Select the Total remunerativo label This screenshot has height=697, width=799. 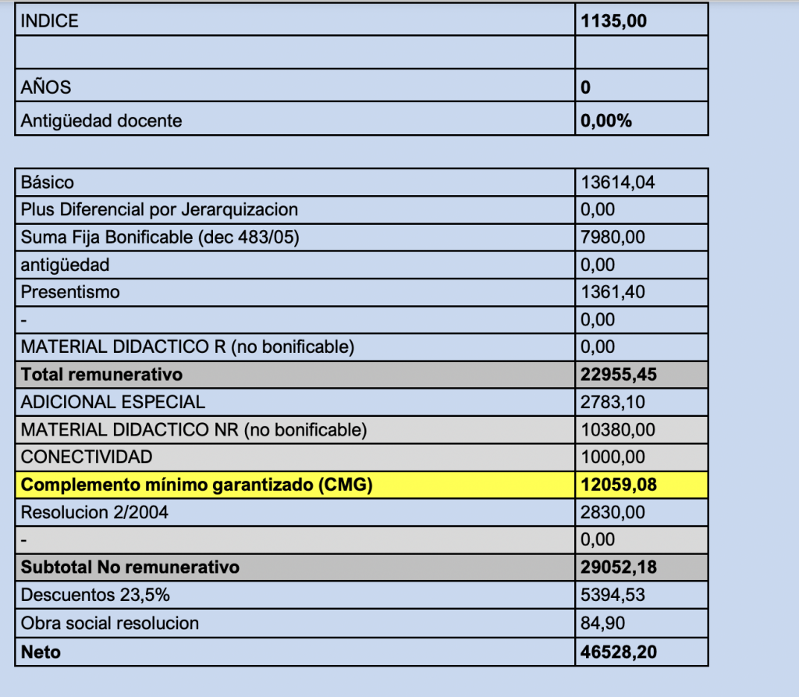(x=101, y=375)
